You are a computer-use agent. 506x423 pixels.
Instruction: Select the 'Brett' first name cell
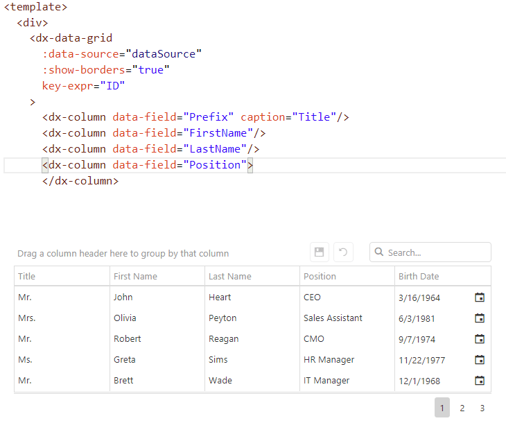point(157,381)
